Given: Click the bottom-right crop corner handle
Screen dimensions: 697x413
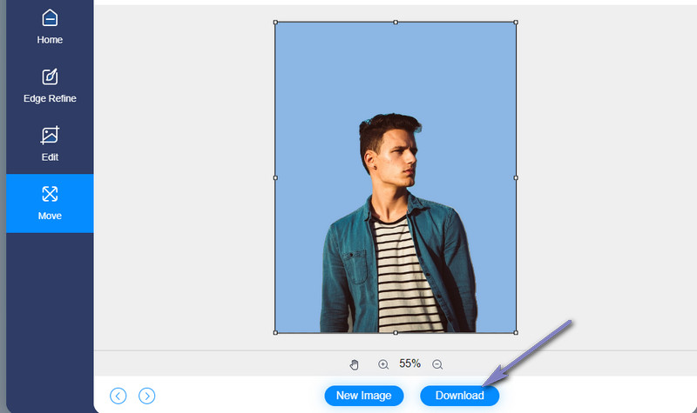Looking at the screenshot, I should 516,332.
